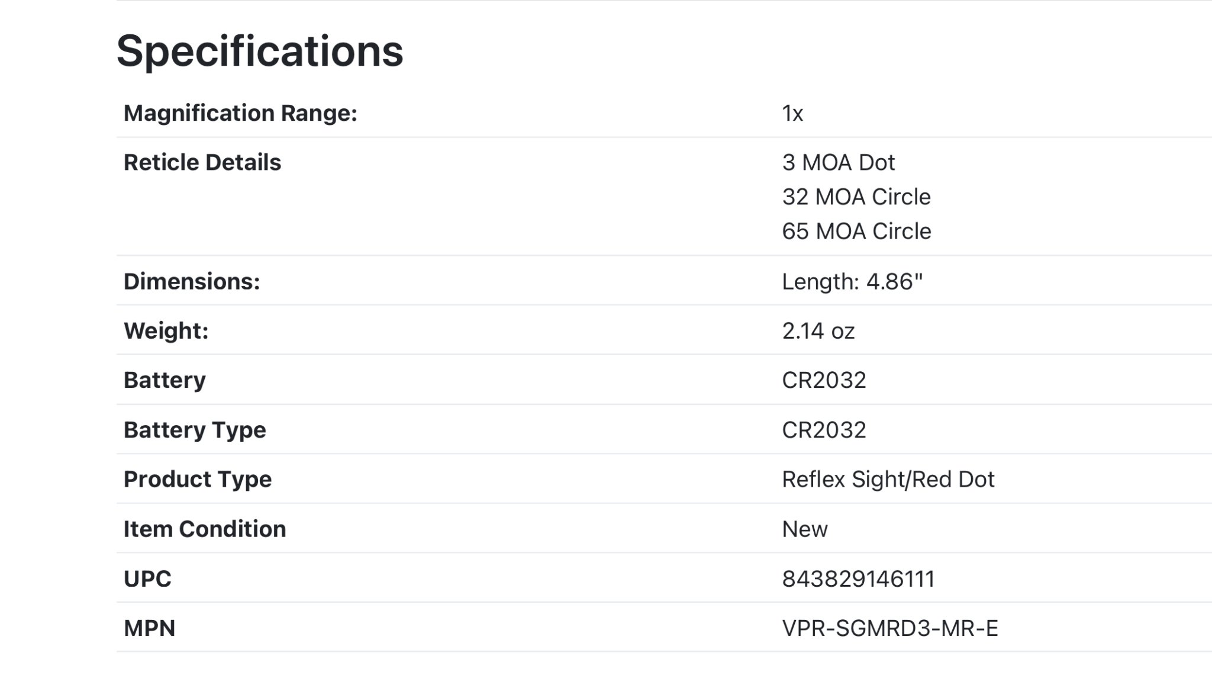Image resolution: width=1212 pixels, height=691 pixels.
Task: Click the 32 MOA Circle entry
Action: pos(856,197)
